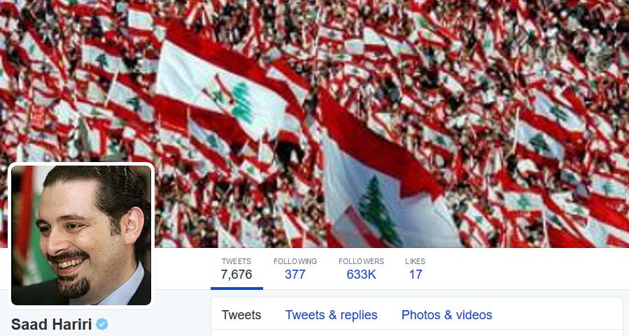Open the Lebanese flags header banner

tap(315, 124)
